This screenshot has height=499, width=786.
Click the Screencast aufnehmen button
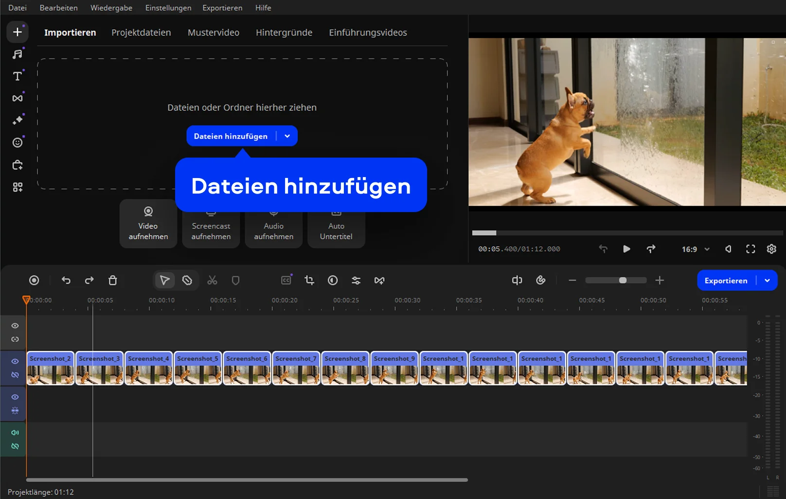click(x=211, y=231)
